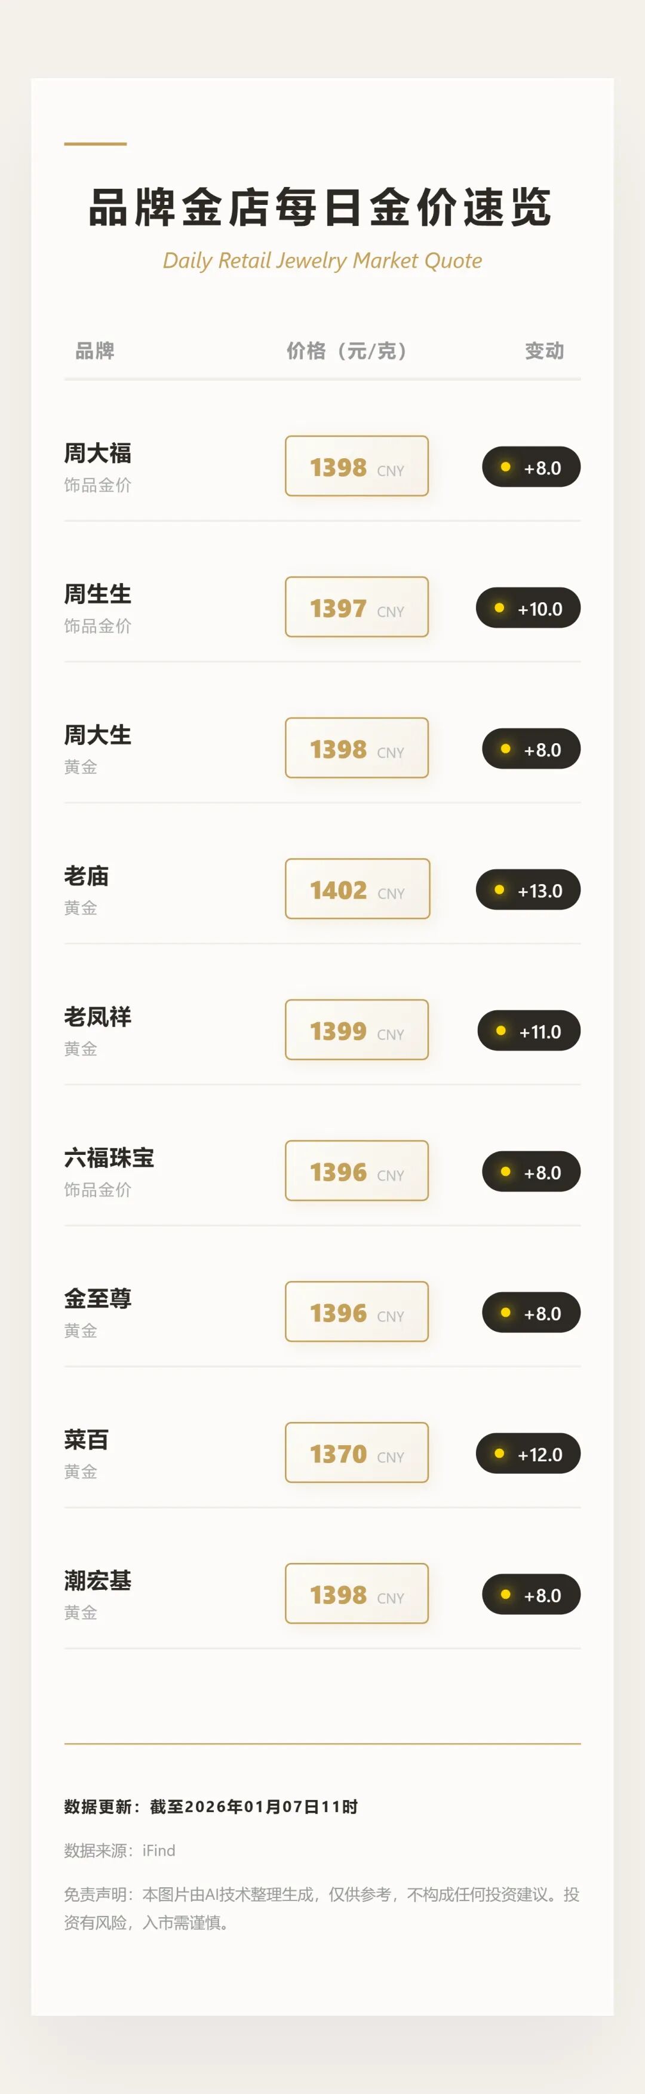Click the gold accent bar above the title
Image resolution: width=645 pixels, height=2094 pixels.
[95, 144]
